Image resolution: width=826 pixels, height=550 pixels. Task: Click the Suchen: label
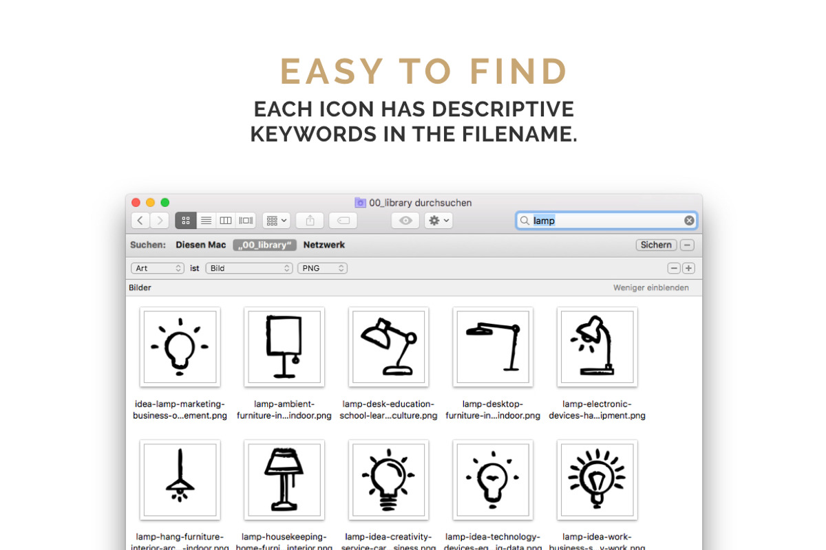click(x=148, y=245)
